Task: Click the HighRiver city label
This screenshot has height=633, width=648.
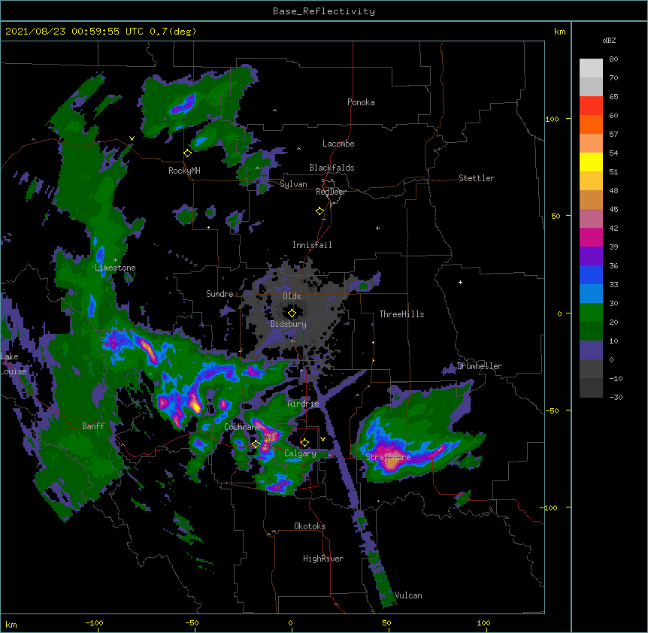Action: pyautogui.click(x=323, y=559)
